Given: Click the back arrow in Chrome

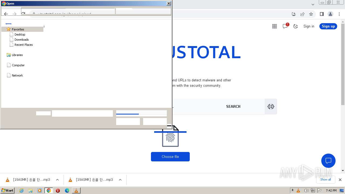Looking at the screenshot, I should point(6,14).
